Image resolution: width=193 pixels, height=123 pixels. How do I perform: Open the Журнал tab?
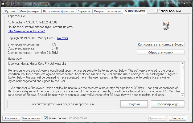click(x=10, y=11)
